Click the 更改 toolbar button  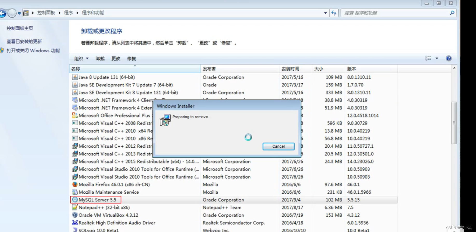pyautogui.click(x=116, y=59)
